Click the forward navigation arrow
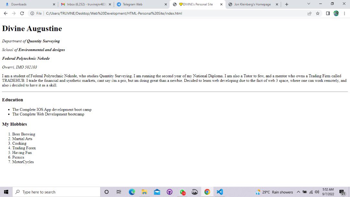This screenshot has width=350, height=197. (x=14, y=14)
